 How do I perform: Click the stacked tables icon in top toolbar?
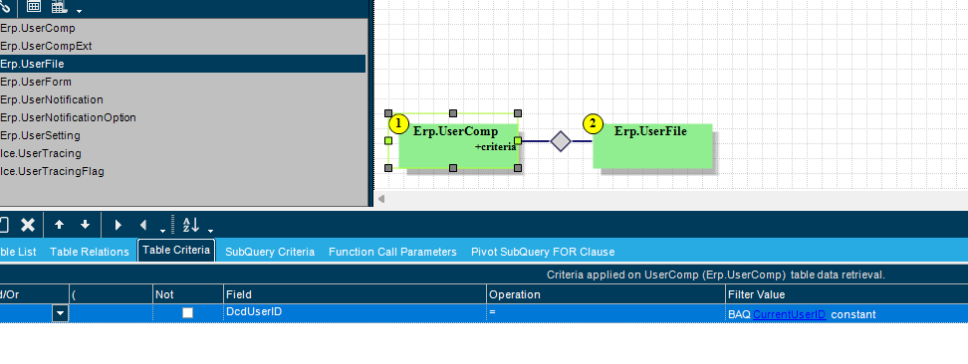point(60,7)
